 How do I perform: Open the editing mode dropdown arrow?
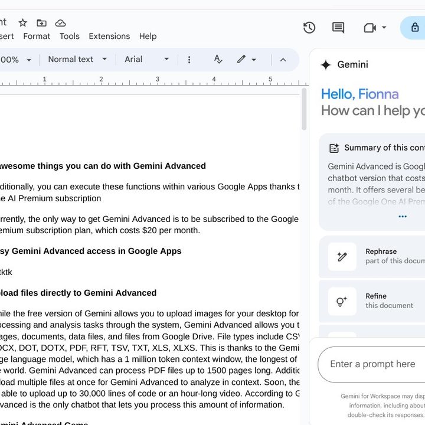click(254, 60)
